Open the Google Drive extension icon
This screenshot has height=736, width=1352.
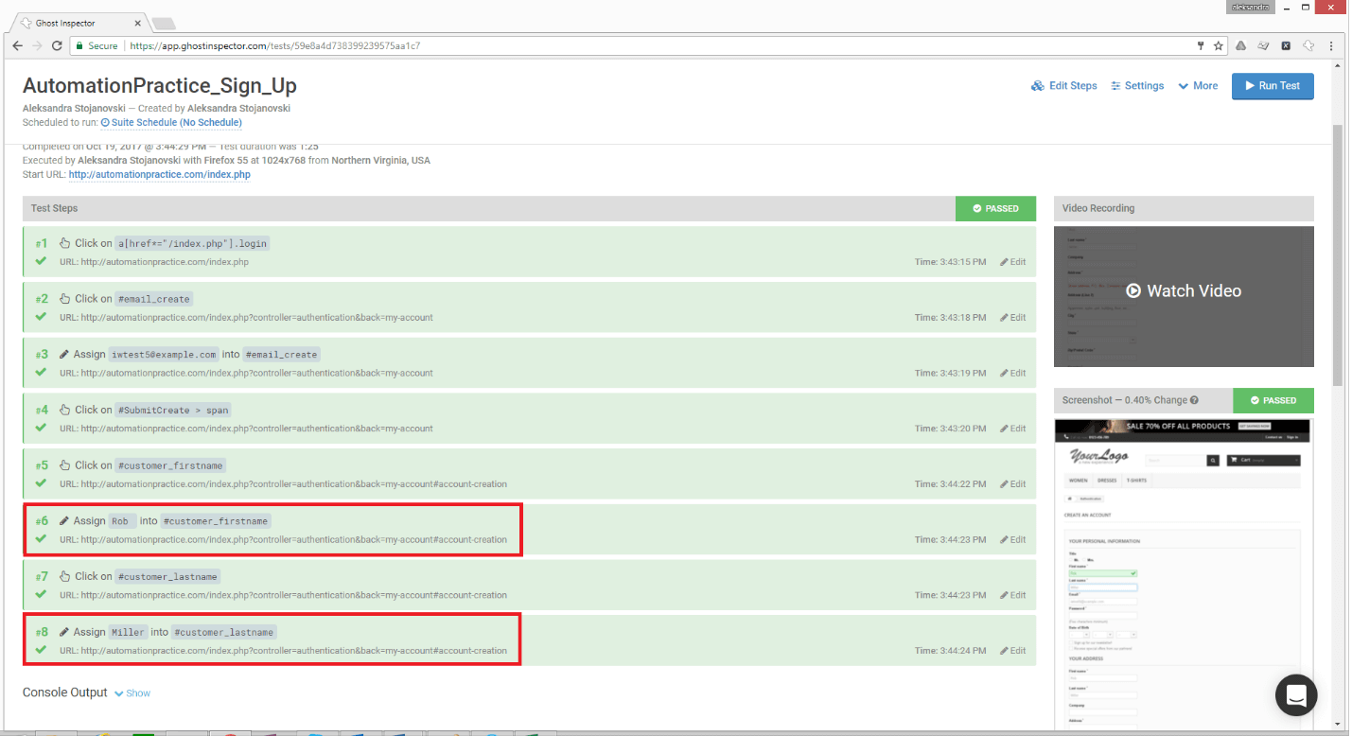(1240, 45)
